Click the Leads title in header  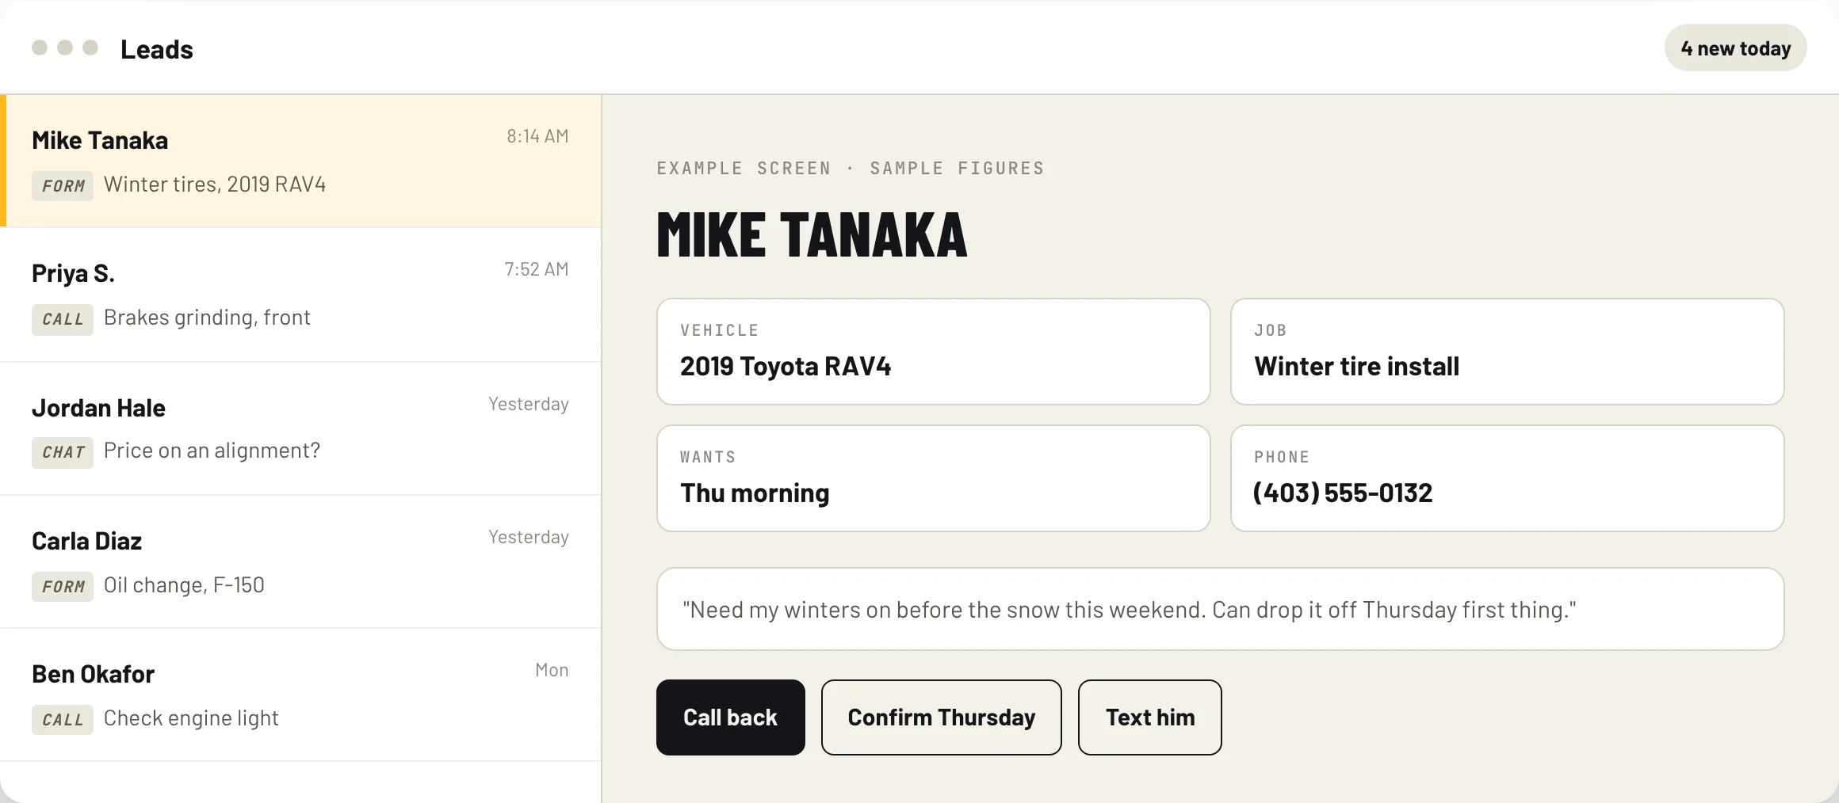[x=156, y=49]
